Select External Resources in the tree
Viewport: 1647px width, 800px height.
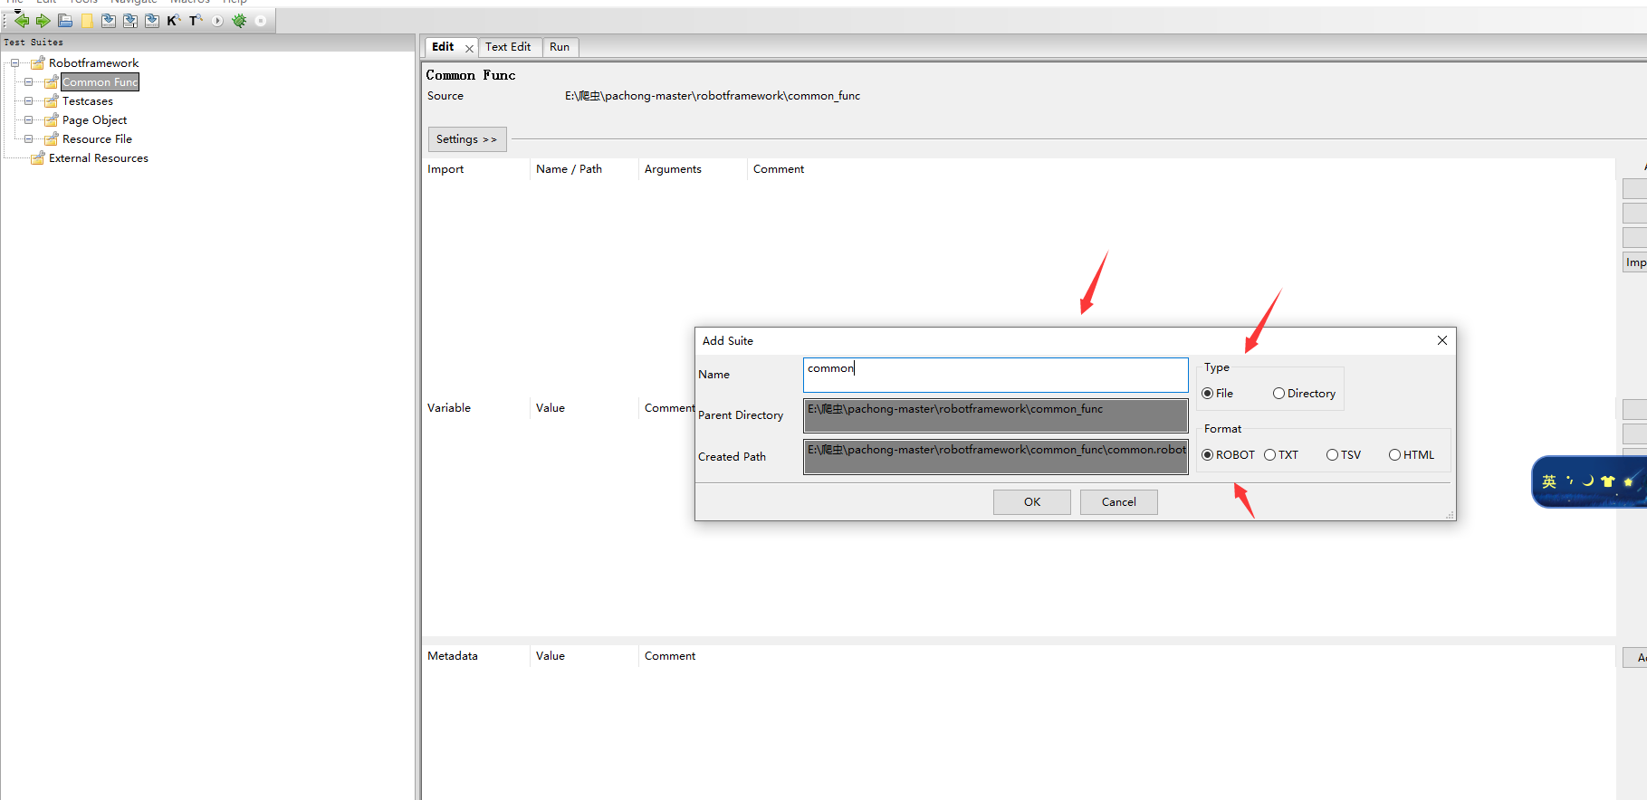tap(98, 157)
